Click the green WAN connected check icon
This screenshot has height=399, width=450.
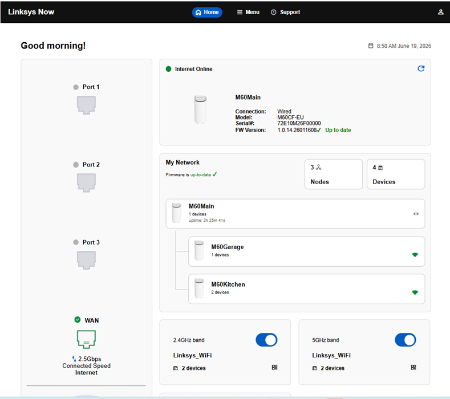point(78,320)
